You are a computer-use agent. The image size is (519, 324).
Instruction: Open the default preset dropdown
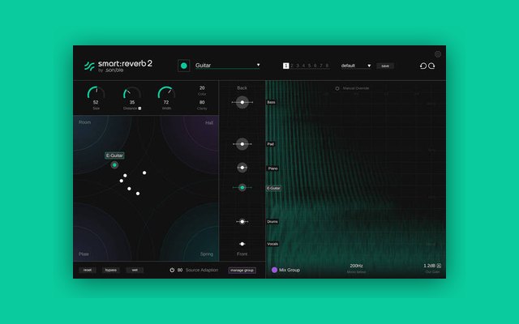pyautogui.click(x=356, y=66)
